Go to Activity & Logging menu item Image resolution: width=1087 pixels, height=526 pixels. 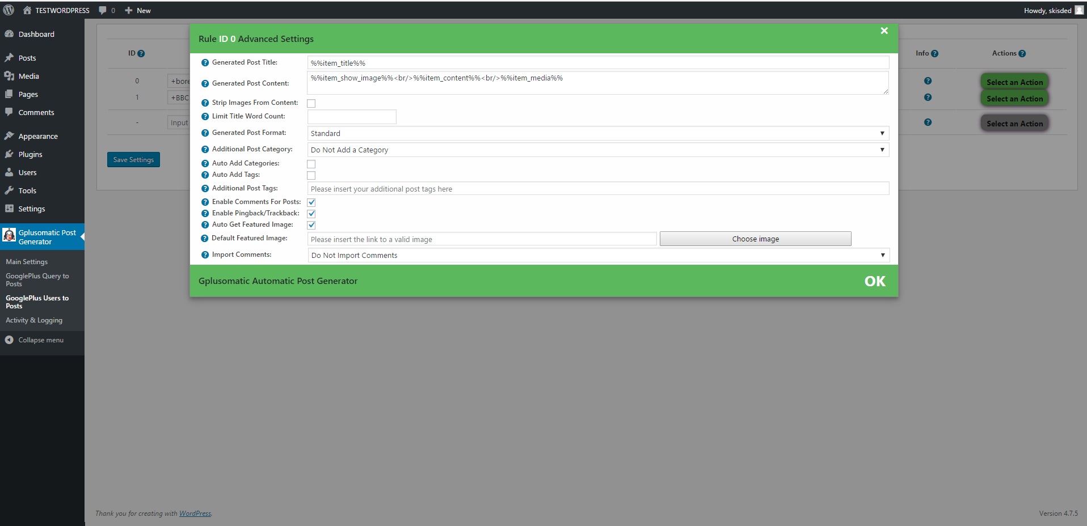pyautogui.click(x=33, y=320)
